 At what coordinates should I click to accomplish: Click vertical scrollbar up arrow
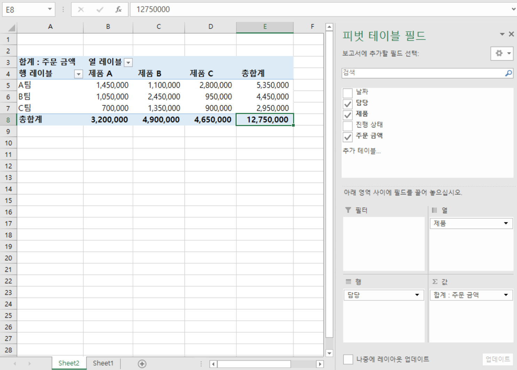coord(329,27)
